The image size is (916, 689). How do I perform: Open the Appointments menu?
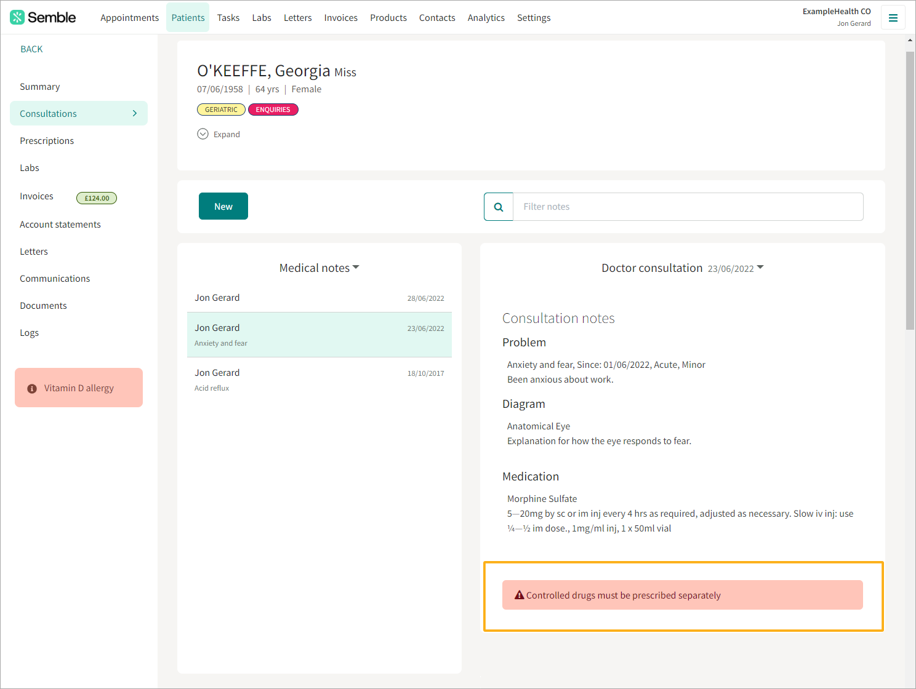pyautogui.click(x=129, y=18)
